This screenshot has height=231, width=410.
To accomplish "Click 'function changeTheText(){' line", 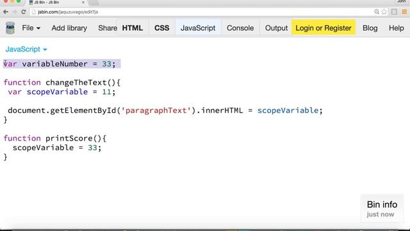I will 62,83.
